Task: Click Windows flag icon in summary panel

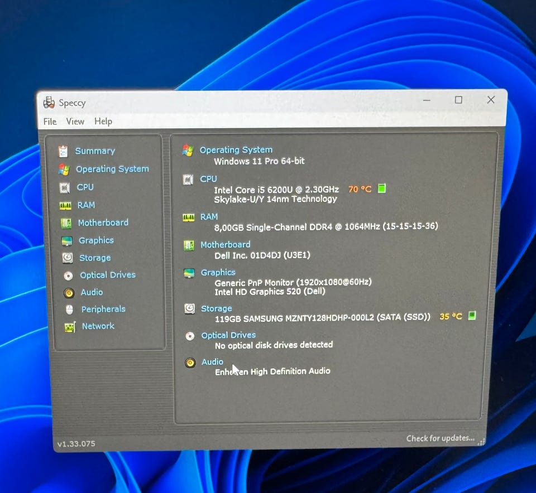Action: (x=188, y=150)
